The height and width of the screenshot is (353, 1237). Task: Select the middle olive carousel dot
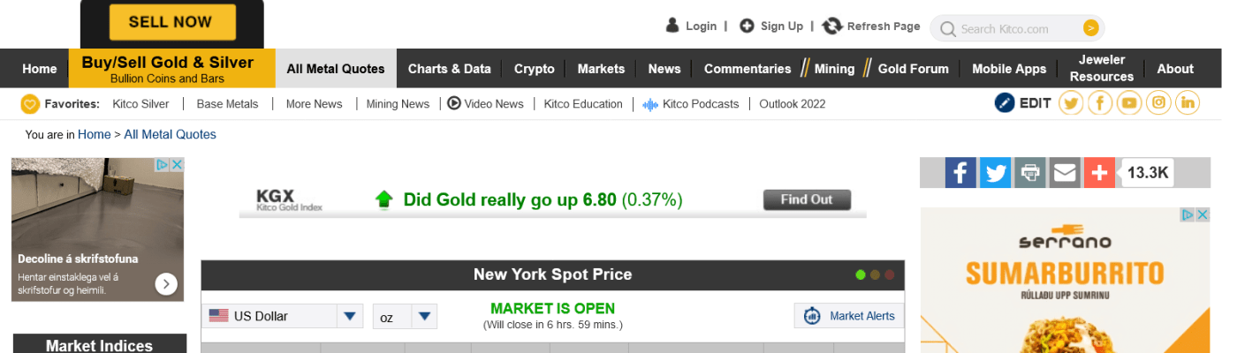click(875, 274)
